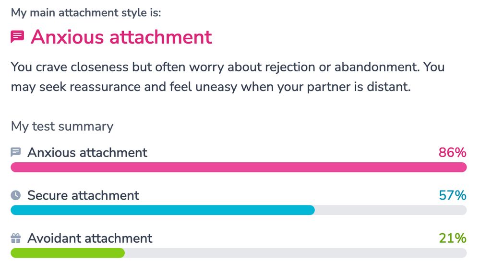Click the green Avoidant attachment progress bar
This screenshot has height=271, width=480.
(x=68, y=253)
